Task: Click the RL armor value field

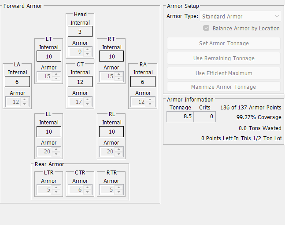Action: (107, 152)
